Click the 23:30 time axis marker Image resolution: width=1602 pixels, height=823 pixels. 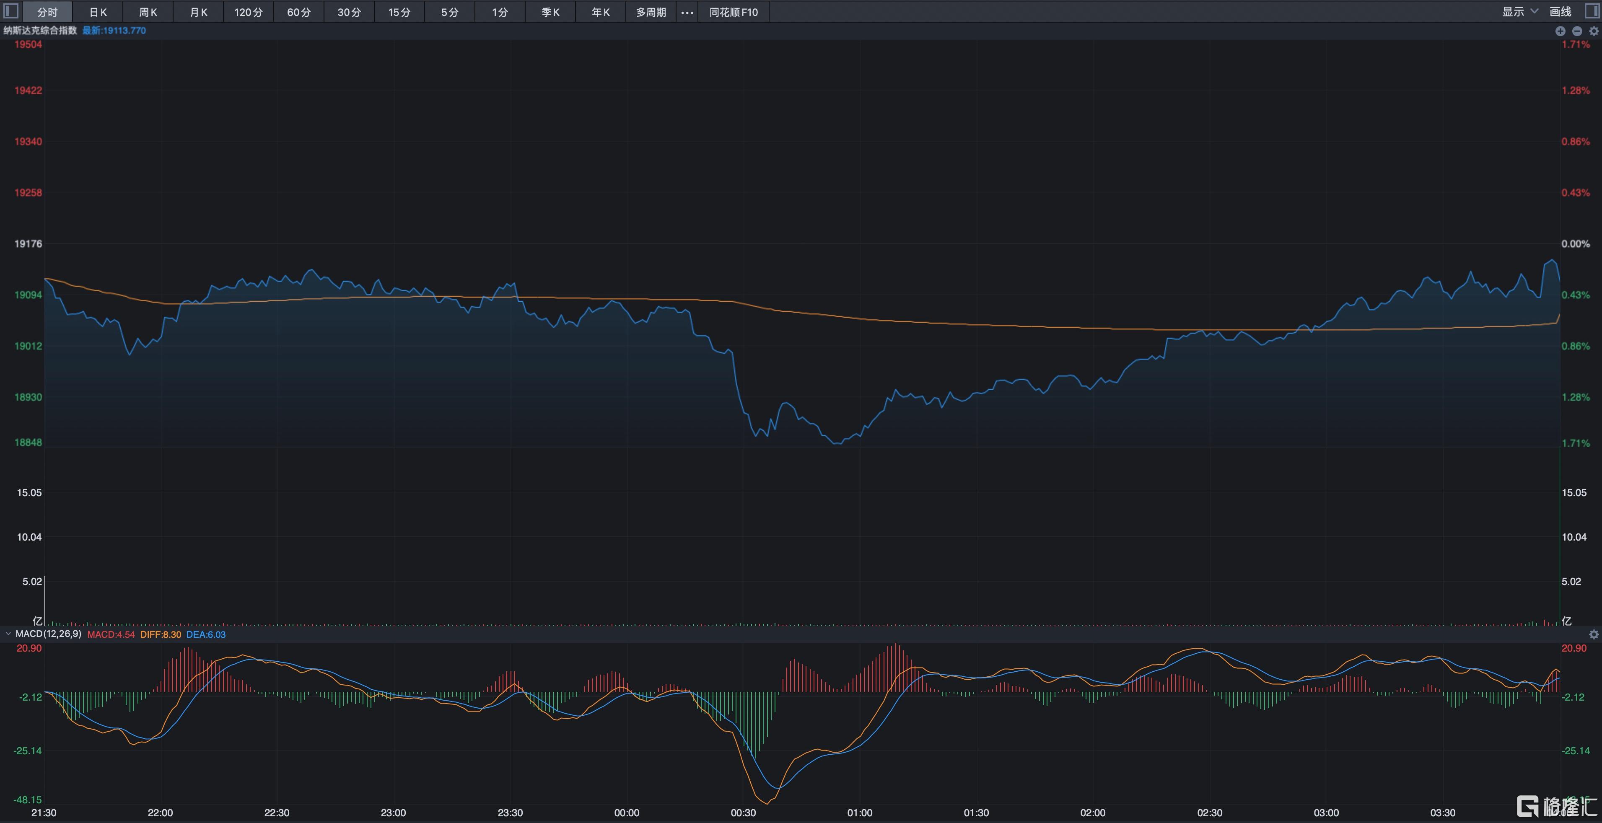point(511,813)
